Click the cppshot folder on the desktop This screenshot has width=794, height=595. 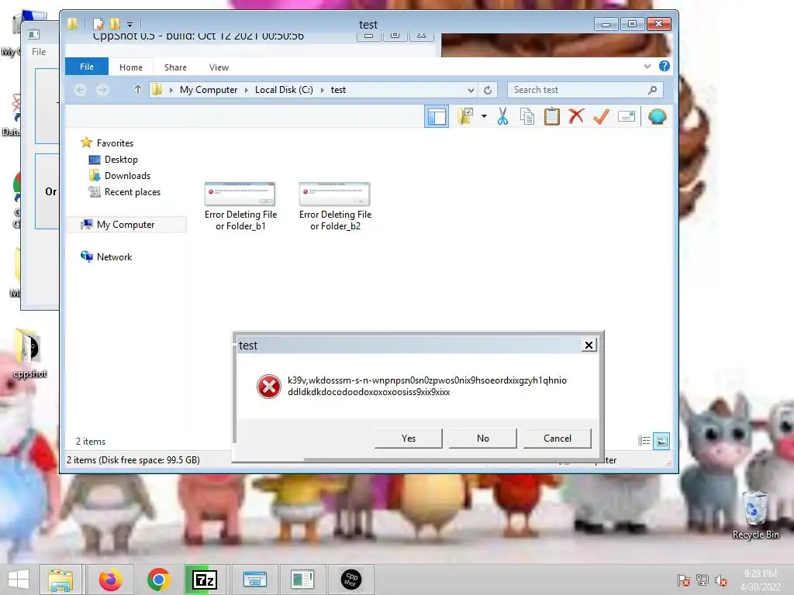(x=29, y=353)
